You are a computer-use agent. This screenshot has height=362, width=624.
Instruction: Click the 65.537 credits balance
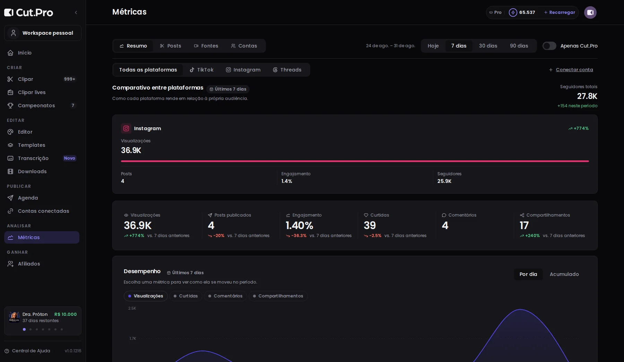527,12
